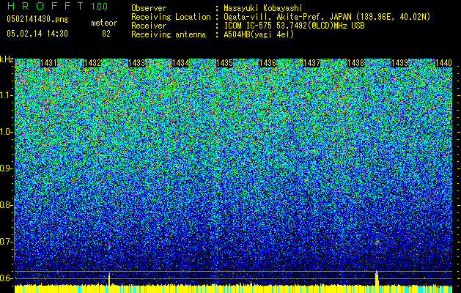Click the 1436 time marker

coord(268,63)
